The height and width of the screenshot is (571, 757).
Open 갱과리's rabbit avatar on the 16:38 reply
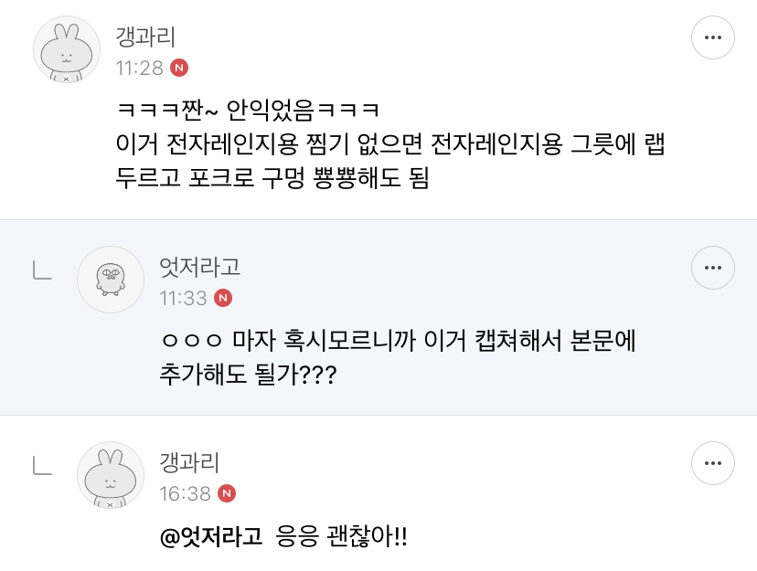111,475
